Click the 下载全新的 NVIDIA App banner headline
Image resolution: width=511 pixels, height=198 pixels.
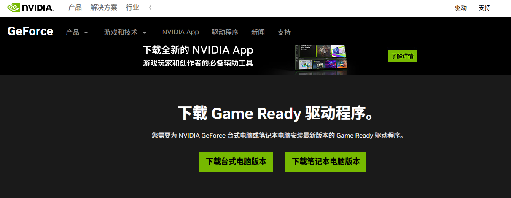(x=198, y=50)
